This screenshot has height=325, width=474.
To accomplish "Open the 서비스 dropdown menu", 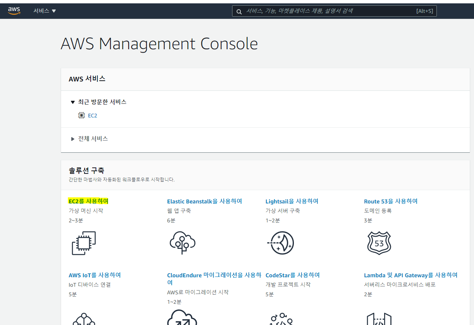I will [x=45, y=11].
